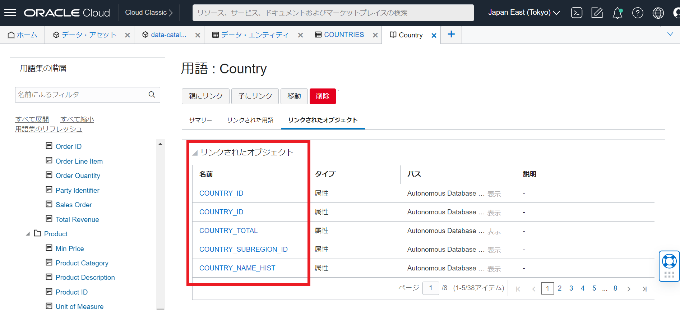Collapse the リンクされたオブジェクト section

click(195, 153)
